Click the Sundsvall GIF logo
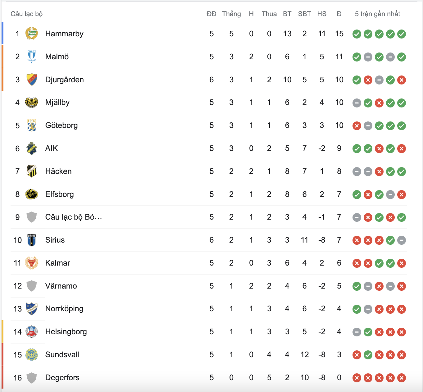Screen dimensions: 423x392 tap(31, 355)
